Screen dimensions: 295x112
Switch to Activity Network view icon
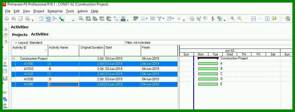click(x=54, y=19)
